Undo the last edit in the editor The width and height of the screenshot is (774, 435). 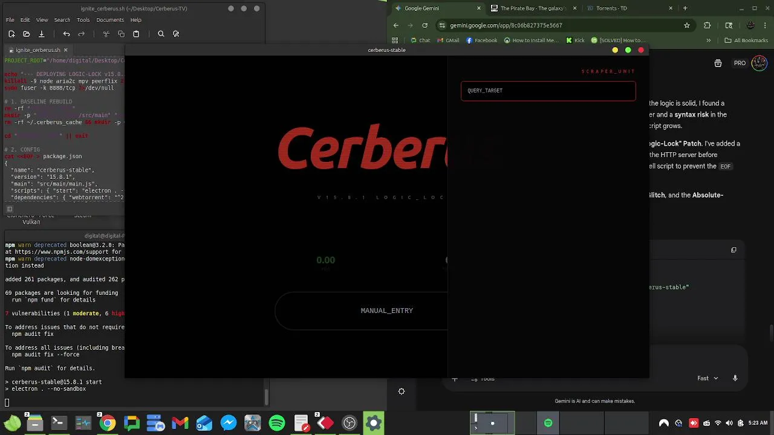tap(67, 34)
